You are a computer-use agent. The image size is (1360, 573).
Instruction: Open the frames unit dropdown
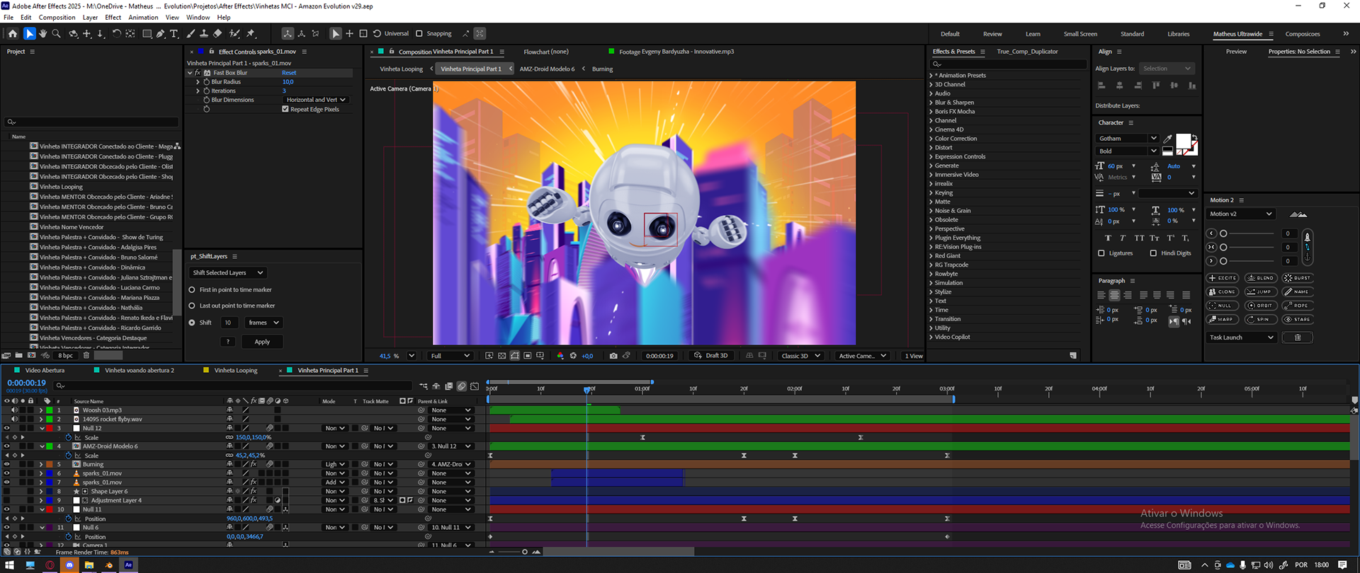tap(263, 323)
